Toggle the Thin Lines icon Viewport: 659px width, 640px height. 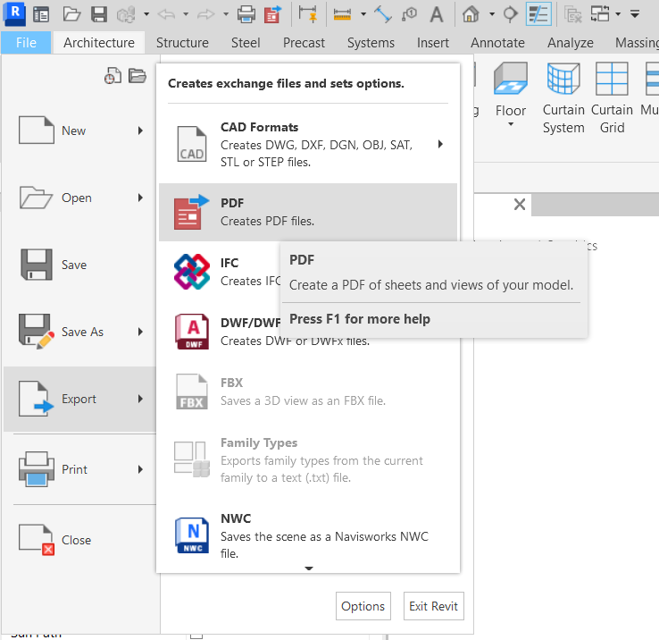click(x=538, y=14)
